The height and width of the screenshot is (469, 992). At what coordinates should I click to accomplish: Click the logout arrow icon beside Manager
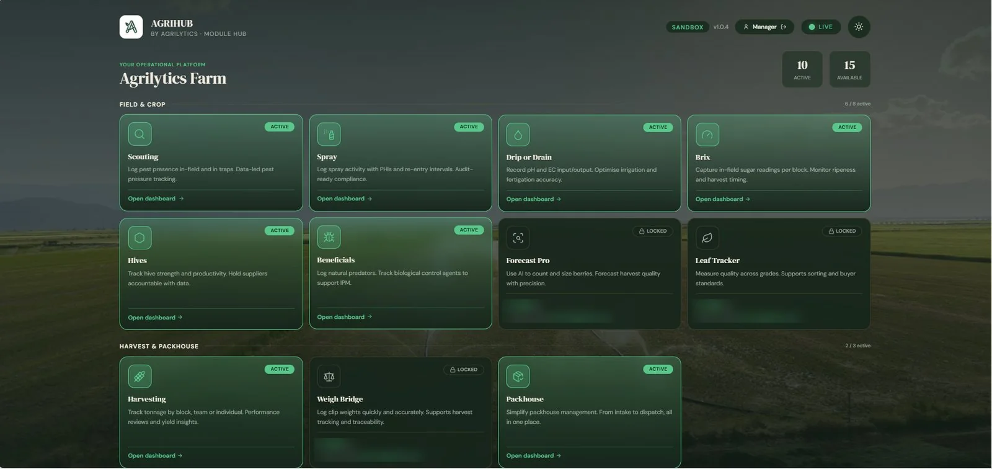[784, 27]
